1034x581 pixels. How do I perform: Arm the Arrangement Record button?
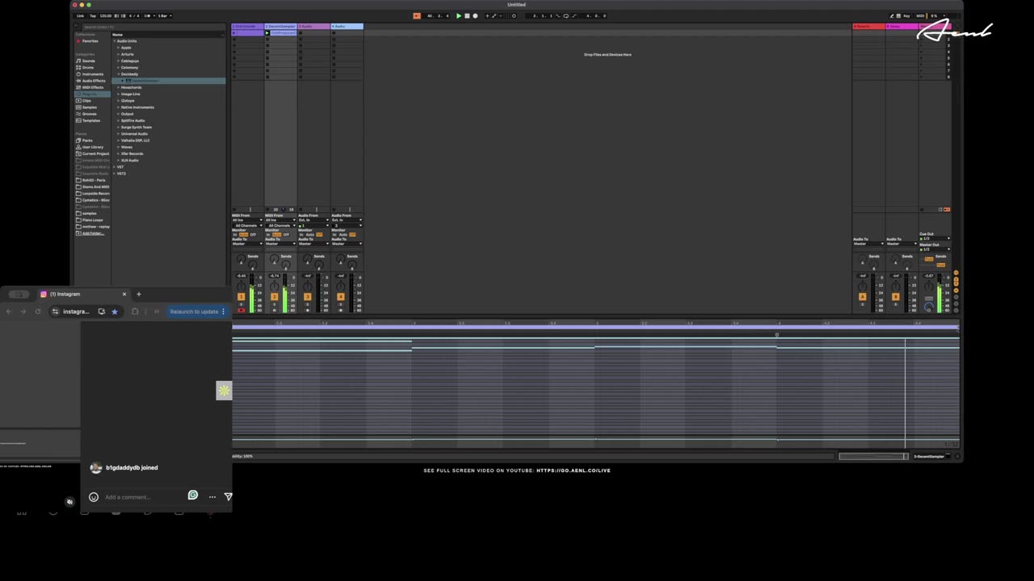point(475,15)
